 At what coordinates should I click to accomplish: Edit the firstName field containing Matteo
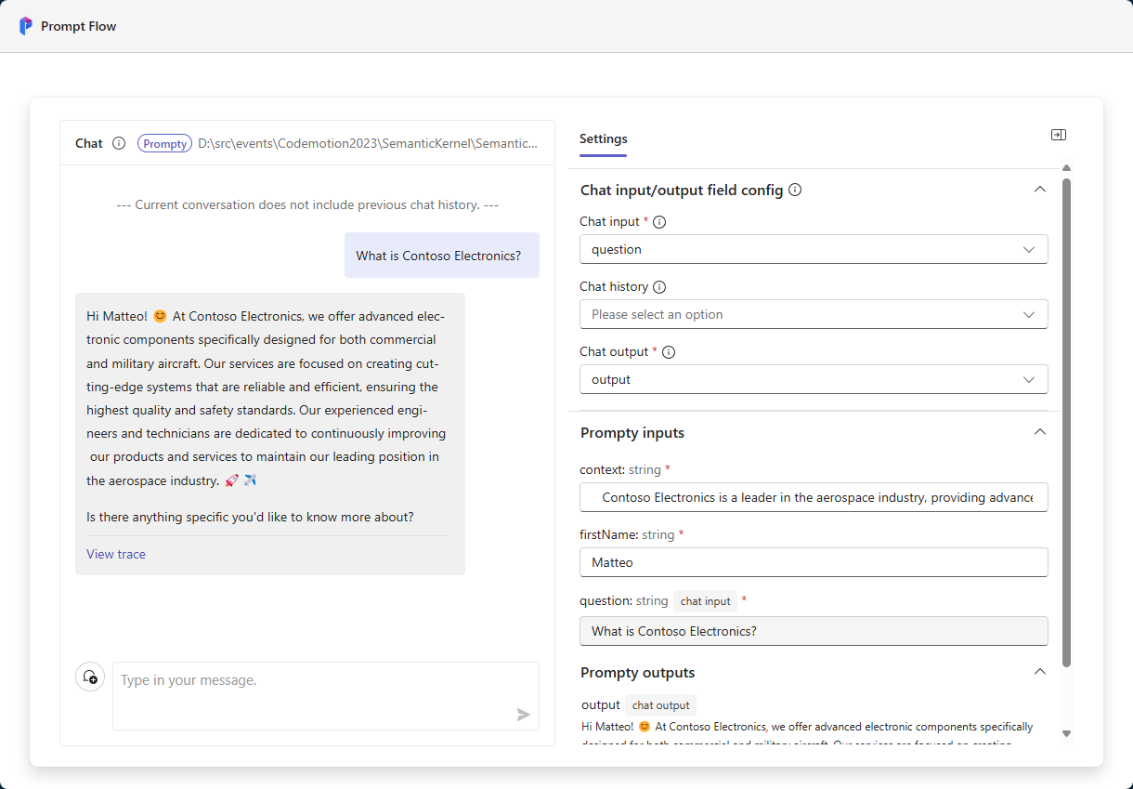click(814, 562)
